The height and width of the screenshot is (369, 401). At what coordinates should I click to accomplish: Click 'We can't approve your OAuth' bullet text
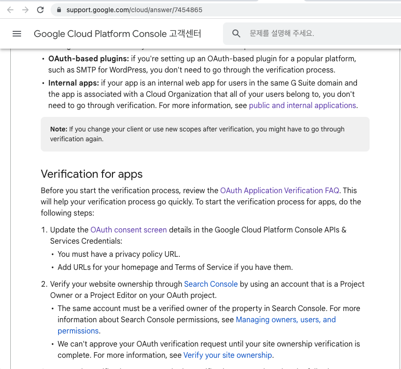(208, 350)
